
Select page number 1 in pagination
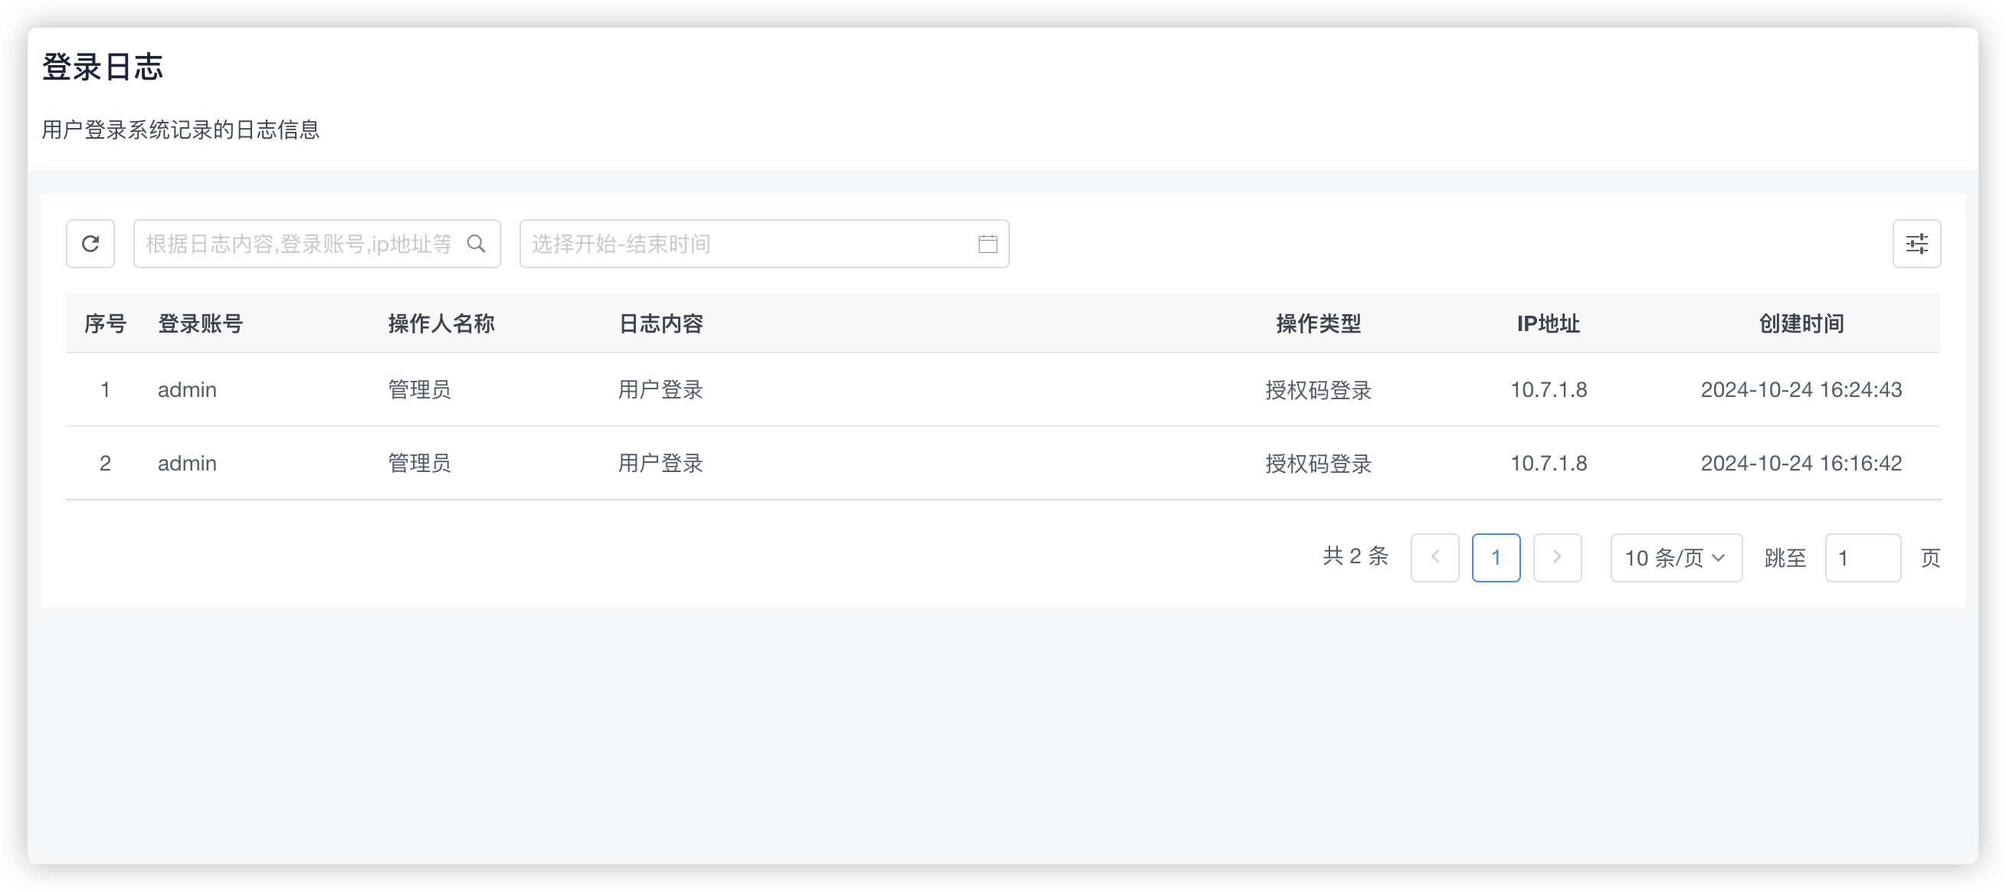[1495, 558]
